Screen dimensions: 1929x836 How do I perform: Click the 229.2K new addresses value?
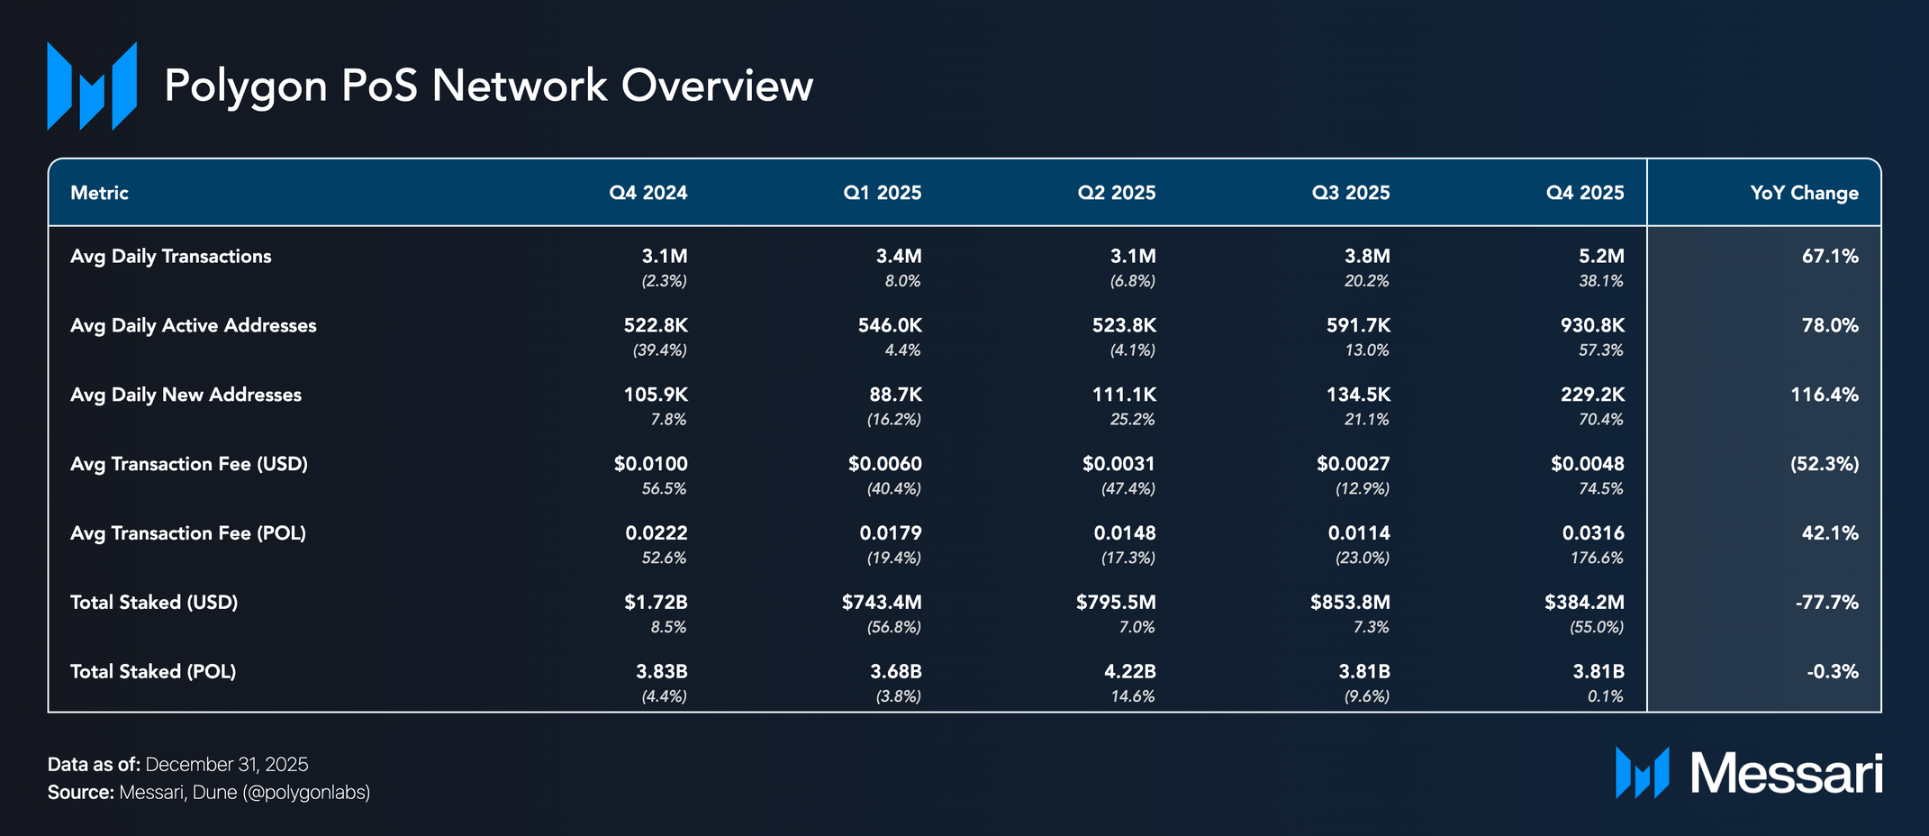(x=1592, y=395)
